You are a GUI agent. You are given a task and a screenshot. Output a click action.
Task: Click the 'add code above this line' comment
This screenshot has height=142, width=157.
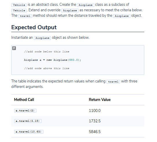point(47,68)
